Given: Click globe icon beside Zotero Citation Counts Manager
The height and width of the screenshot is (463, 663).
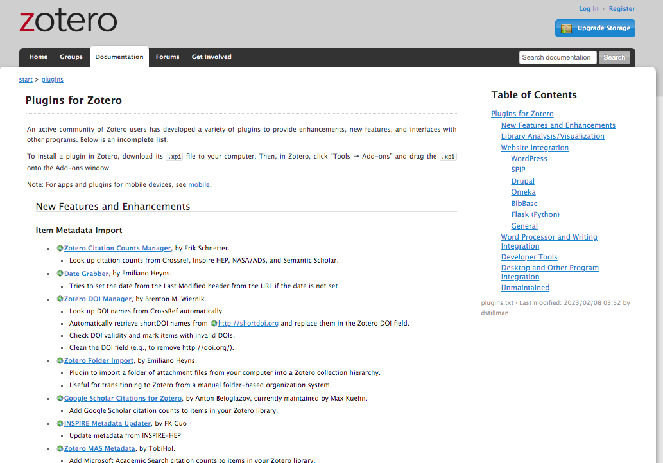Looking at the screenshot, I should click(x=60, y=248).
